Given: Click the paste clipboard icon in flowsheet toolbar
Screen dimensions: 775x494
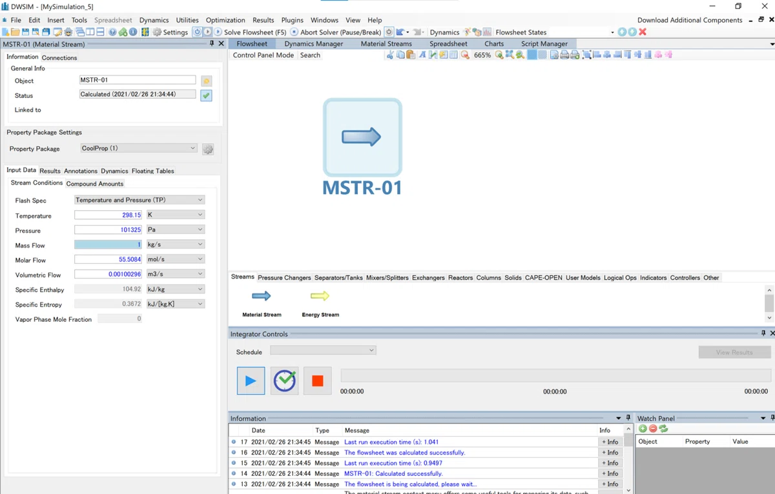Looking at the screenshot, I should click(x=411, y=55).
